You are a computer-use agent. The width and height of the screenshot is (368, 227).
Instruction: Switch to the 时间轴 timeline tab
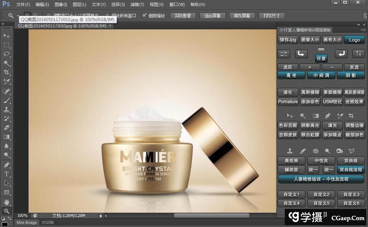[48, 222]
